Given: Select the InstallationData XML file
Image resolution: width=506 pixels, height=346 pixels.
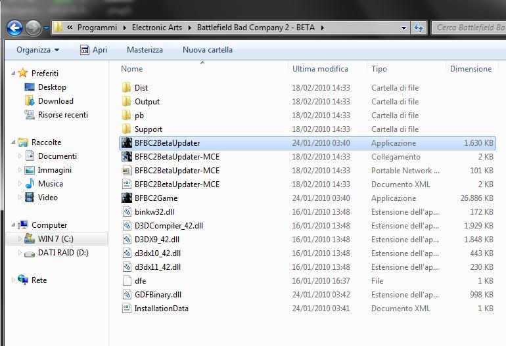Looking at the screenshot, I should pyautogui.click(x=162, y=309).
